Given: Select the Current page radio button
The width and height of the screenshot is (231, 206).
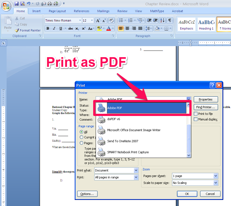Looking at the screenshot, I should [81, 137].
